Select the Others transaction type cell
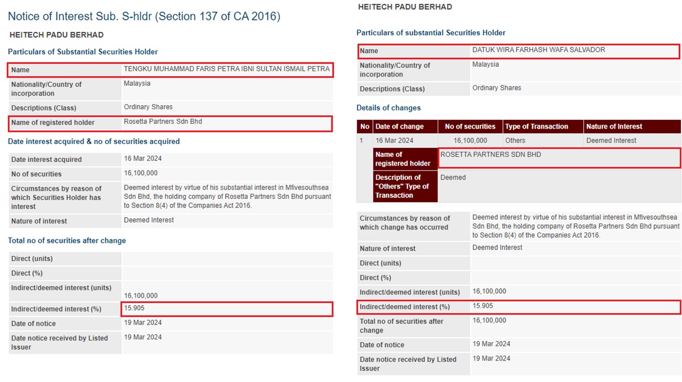Viewport: 682px width, 382px height. click(x=515, y=140)
